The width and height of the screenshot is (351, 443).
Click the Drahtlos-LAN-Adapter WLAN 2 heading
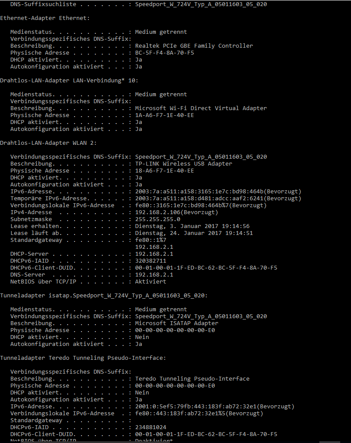point(48,143)
